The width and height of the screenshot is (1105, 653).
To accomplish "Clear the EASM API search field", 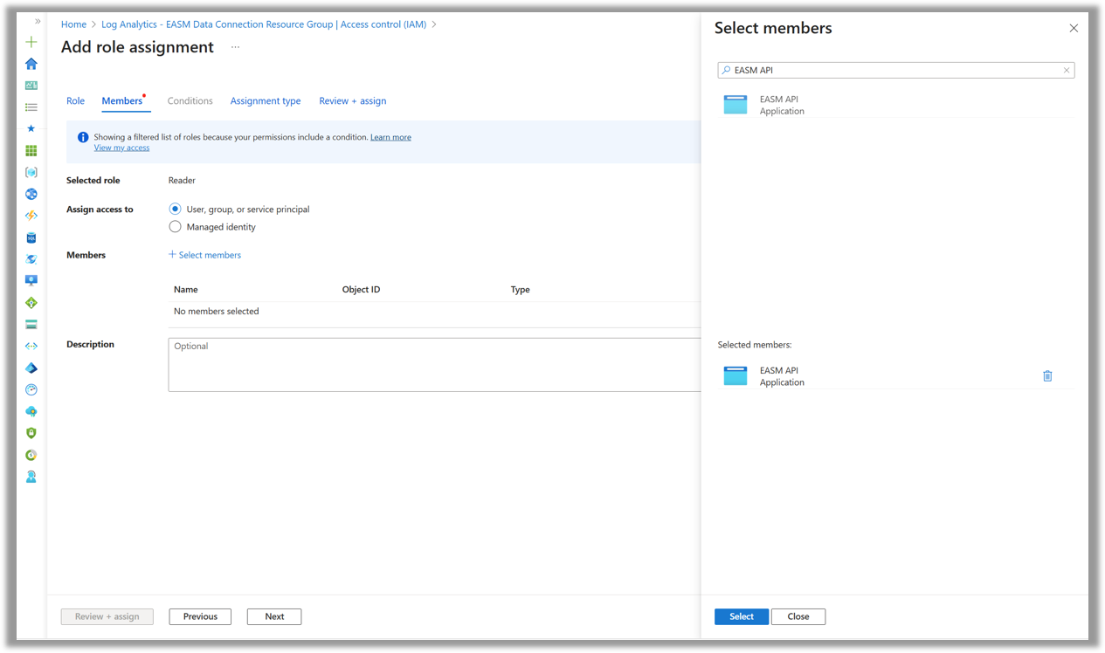I will (1066, 70).
